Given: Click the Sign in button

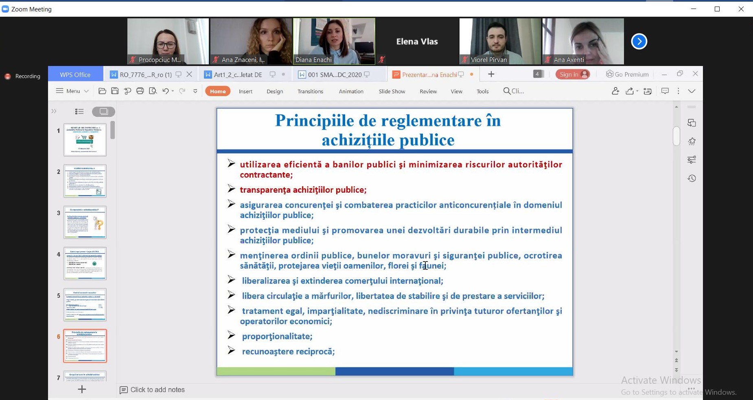Looking at the screenshot, I should pyautogui.click(x=573, y=74).
